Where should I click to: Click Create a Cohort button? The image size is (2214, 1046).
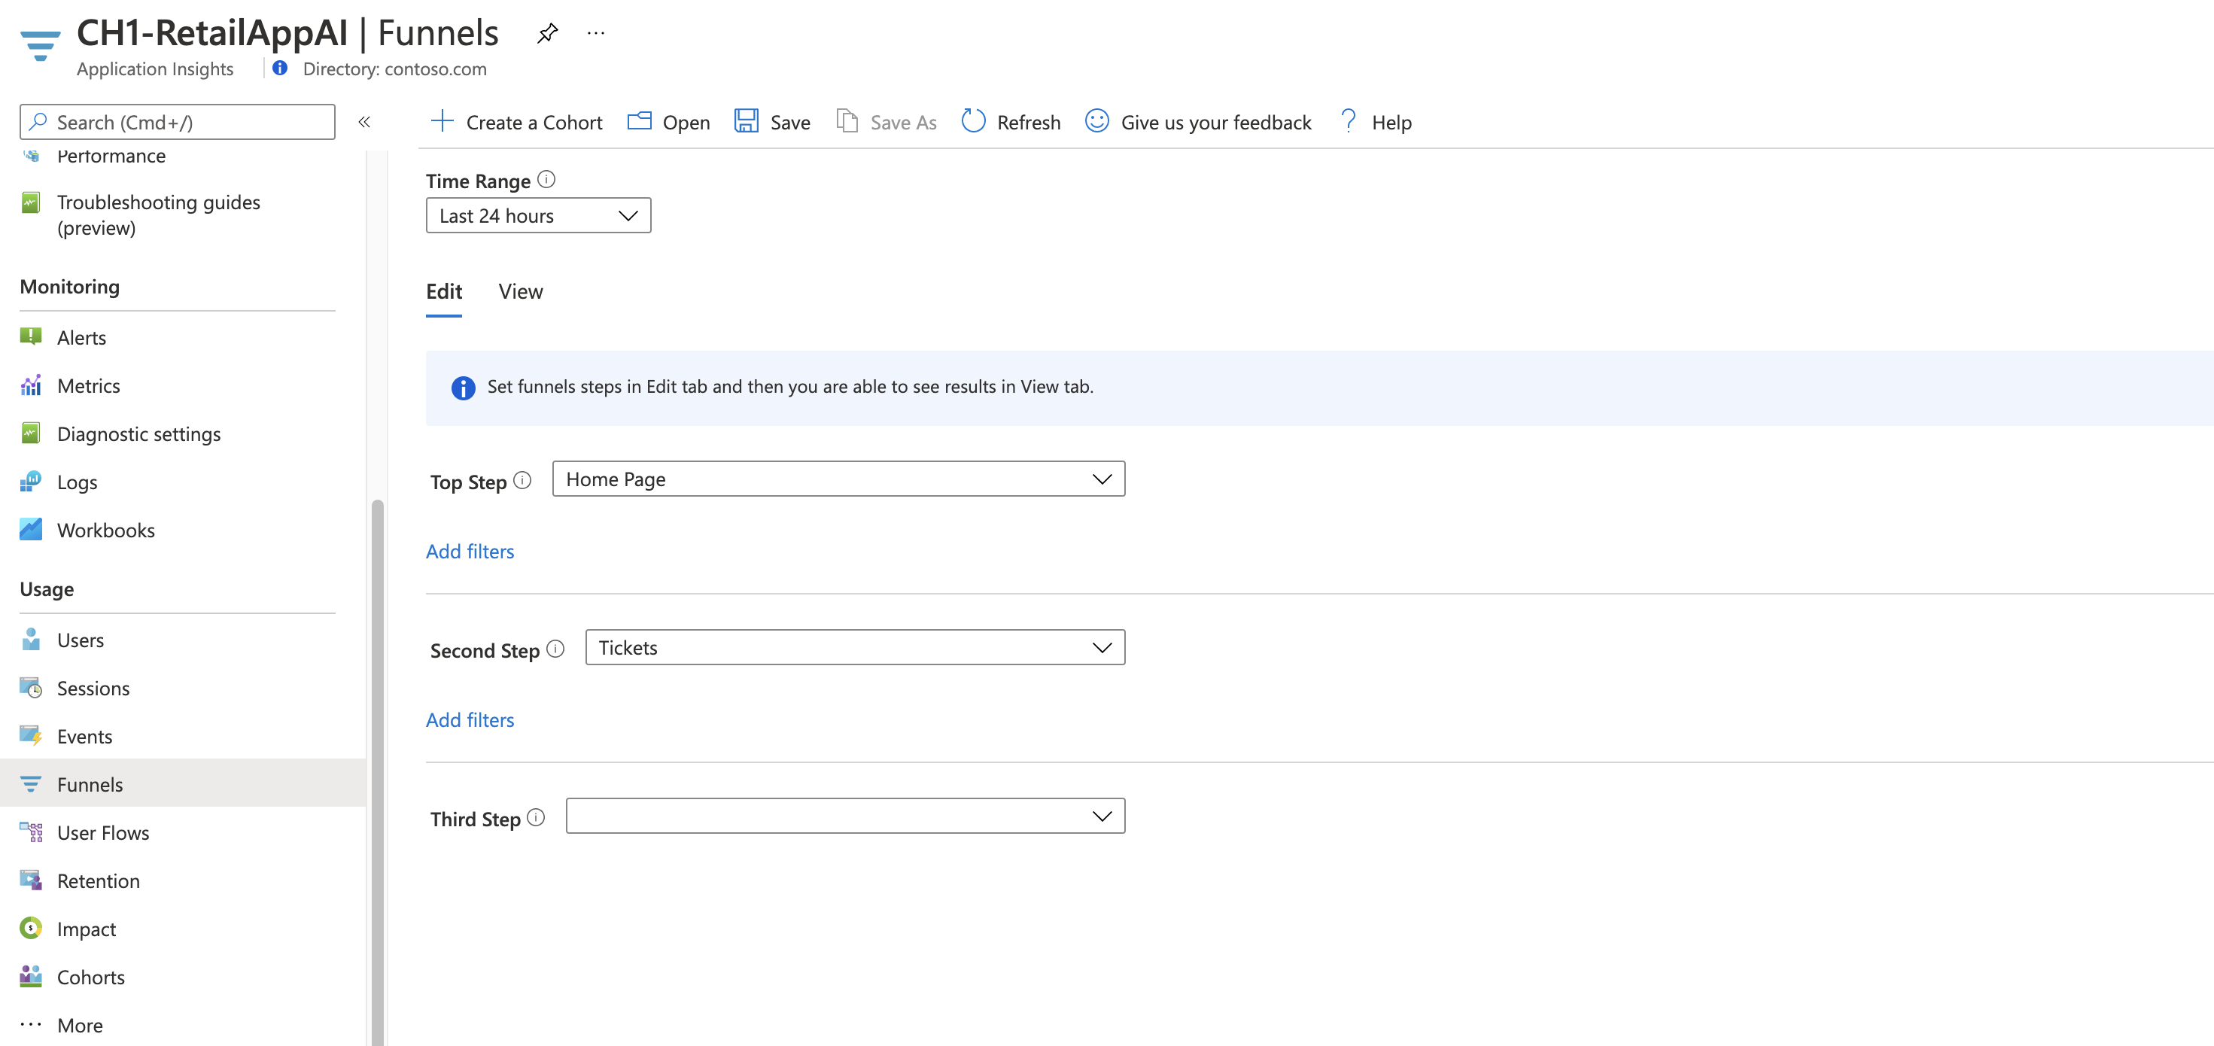516,122
